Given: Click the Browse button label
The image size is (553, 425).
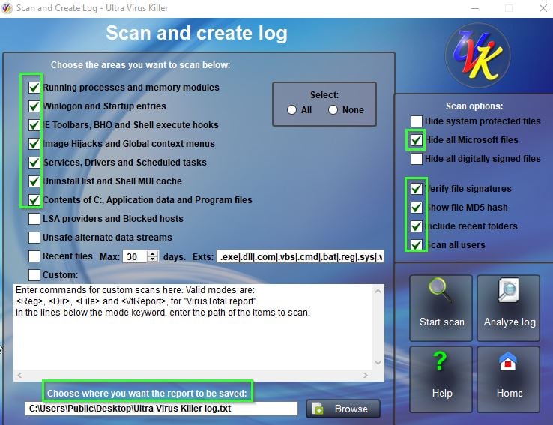Looking at the screenshot, I should 351,409.
